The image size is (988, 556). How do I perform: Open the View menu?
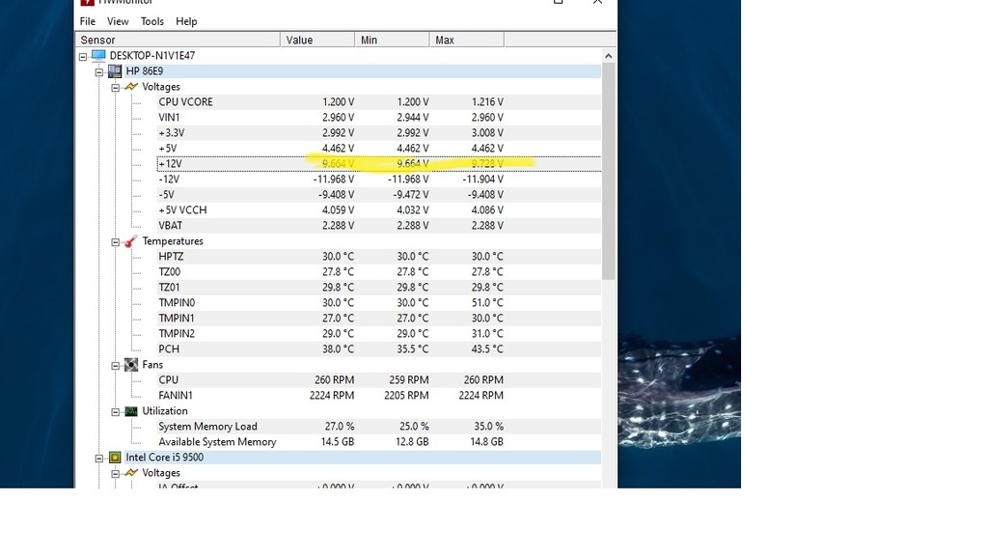click(x=118, y=21)
